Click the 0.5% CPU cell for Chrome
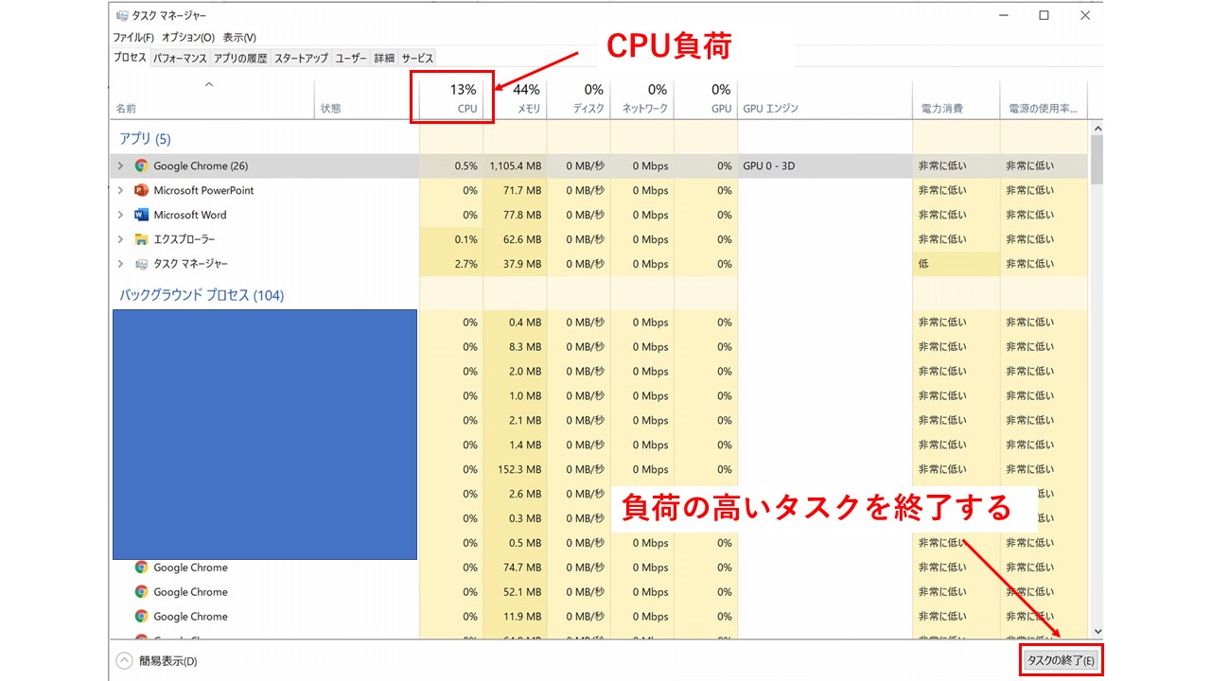This screenshot has height=681, width=1211. 451,166
